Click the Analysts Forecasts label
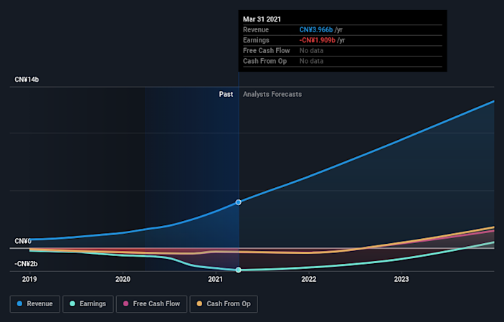Image resolution: width=504 pixels, height=322 pixels. [272, 94]
